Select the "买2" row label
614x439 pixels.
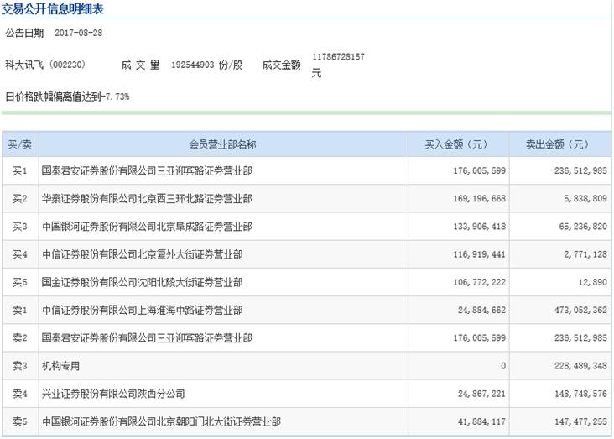[19, 199]
